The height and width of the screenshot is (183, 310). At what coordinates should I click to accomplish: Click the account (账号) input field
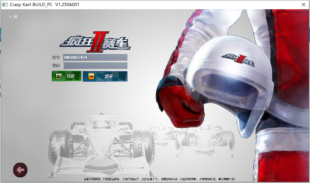[x=95, y=57]
